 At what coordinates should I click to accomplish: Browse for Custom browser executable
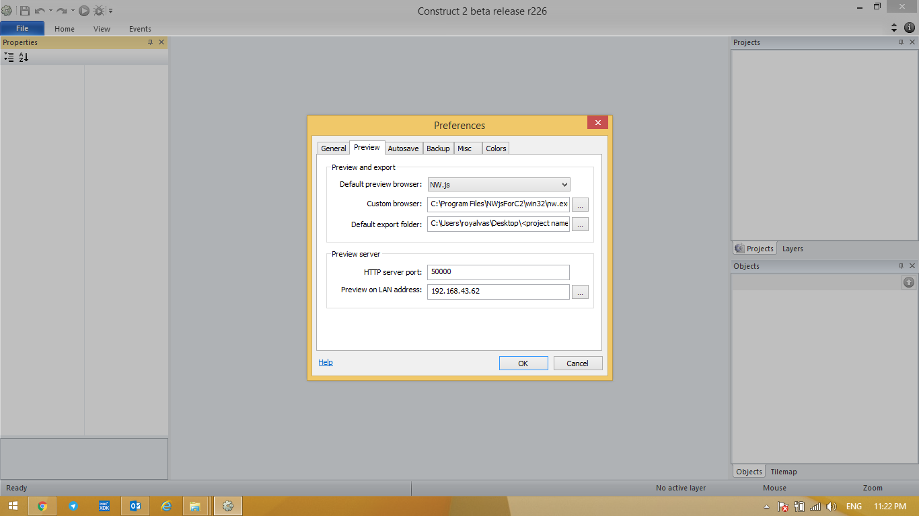(581, 204)
